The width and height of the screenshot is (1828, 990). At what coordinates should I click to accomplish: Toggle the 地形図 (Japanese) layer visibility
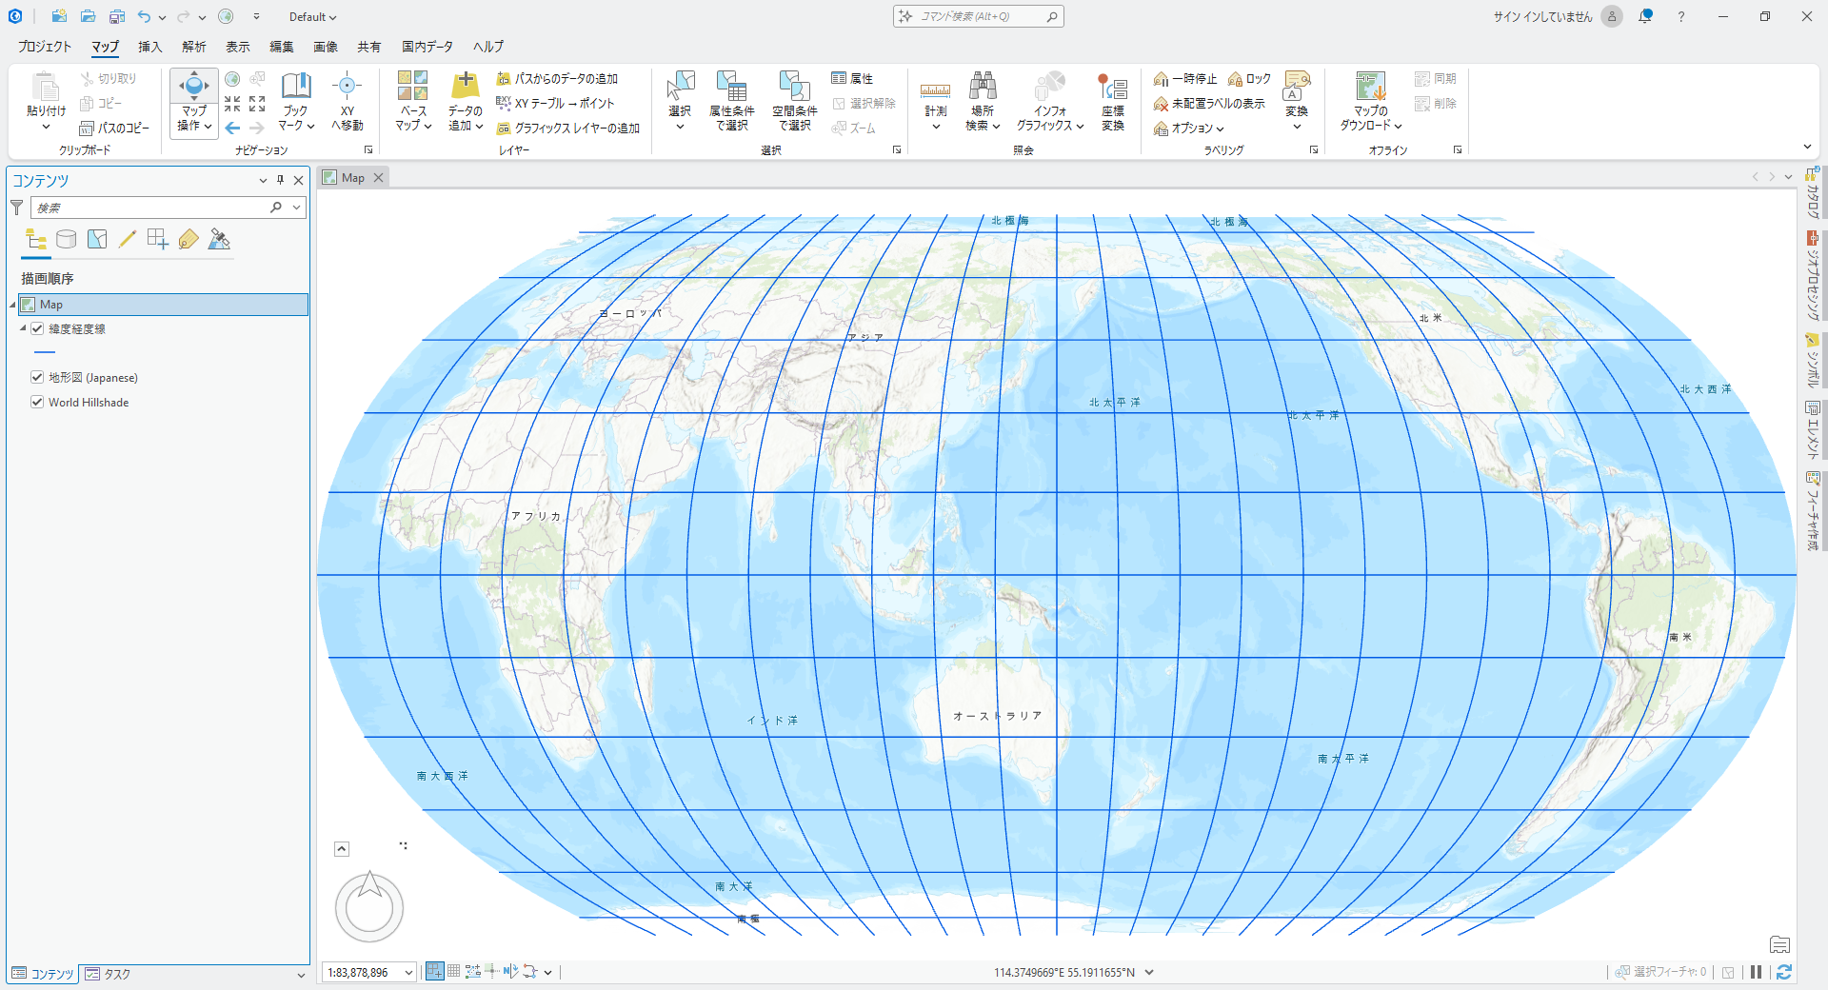37,378
